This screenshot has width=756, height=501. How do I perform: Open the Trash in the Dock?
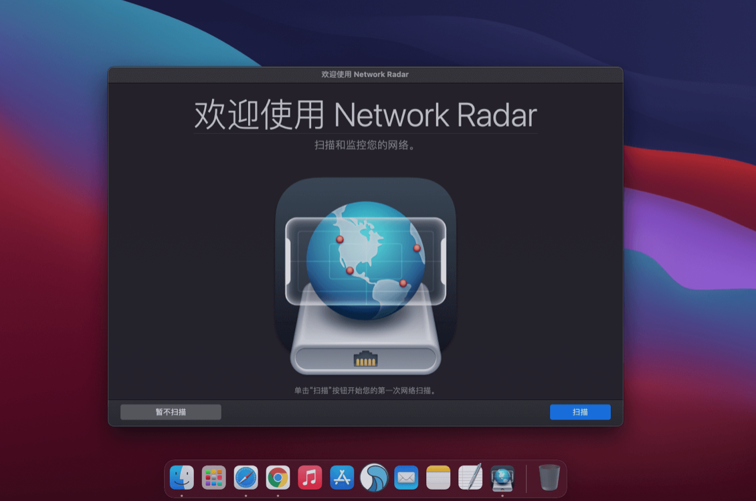point(549,478)
